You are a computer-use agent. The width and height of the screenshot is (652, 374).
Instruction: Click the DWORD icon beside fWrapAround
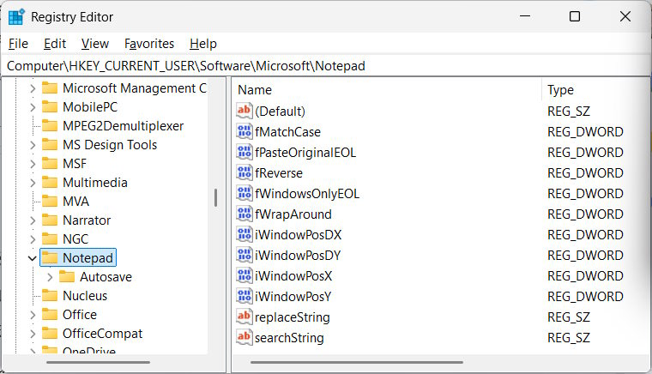[x=244, y=214]
